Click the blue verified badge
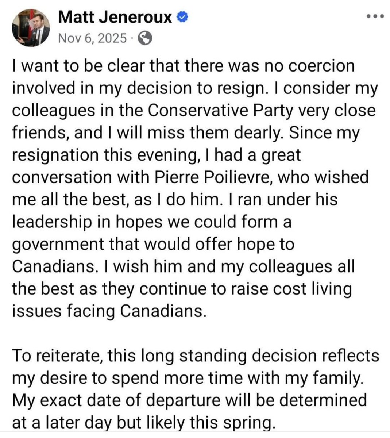The width and height of the screenshot is (390, 438). 182,16
